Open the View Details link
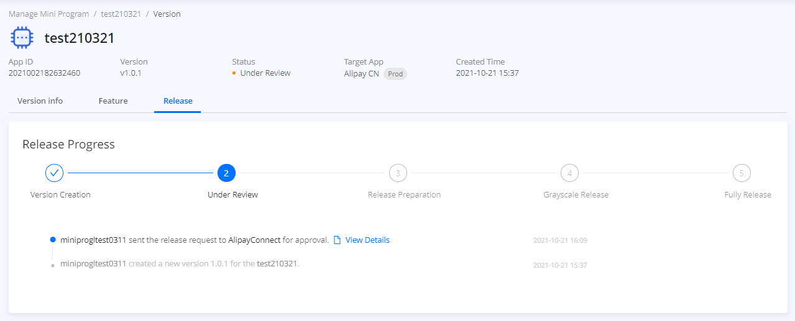Viewport: 795px width, 321px height. tap(367, 240)
